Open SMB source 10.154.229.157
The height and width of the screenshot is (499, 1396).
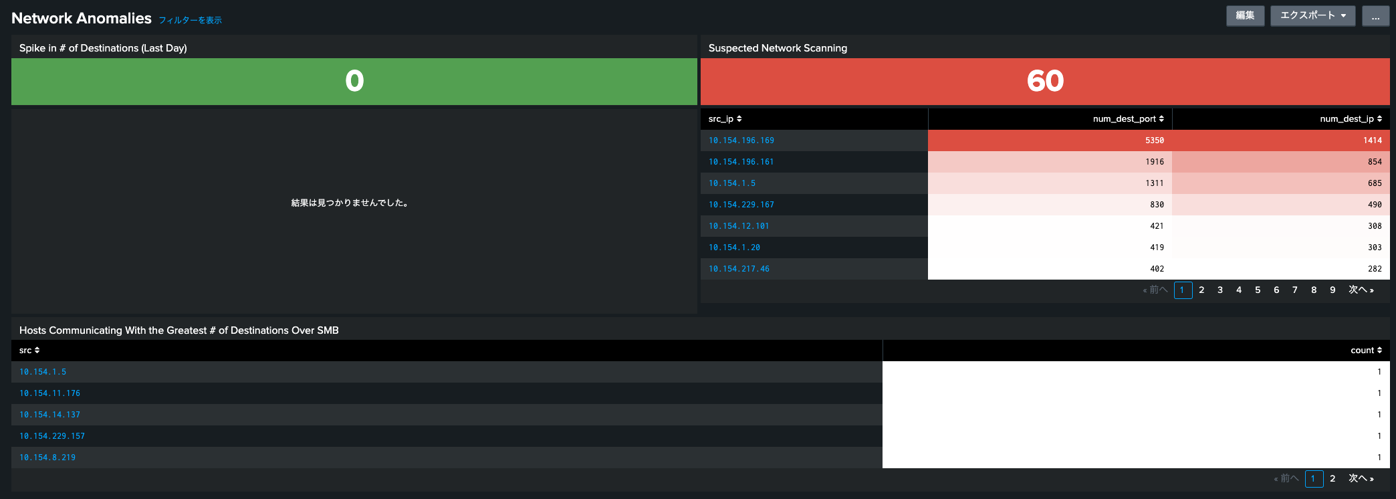pos(52,436)
